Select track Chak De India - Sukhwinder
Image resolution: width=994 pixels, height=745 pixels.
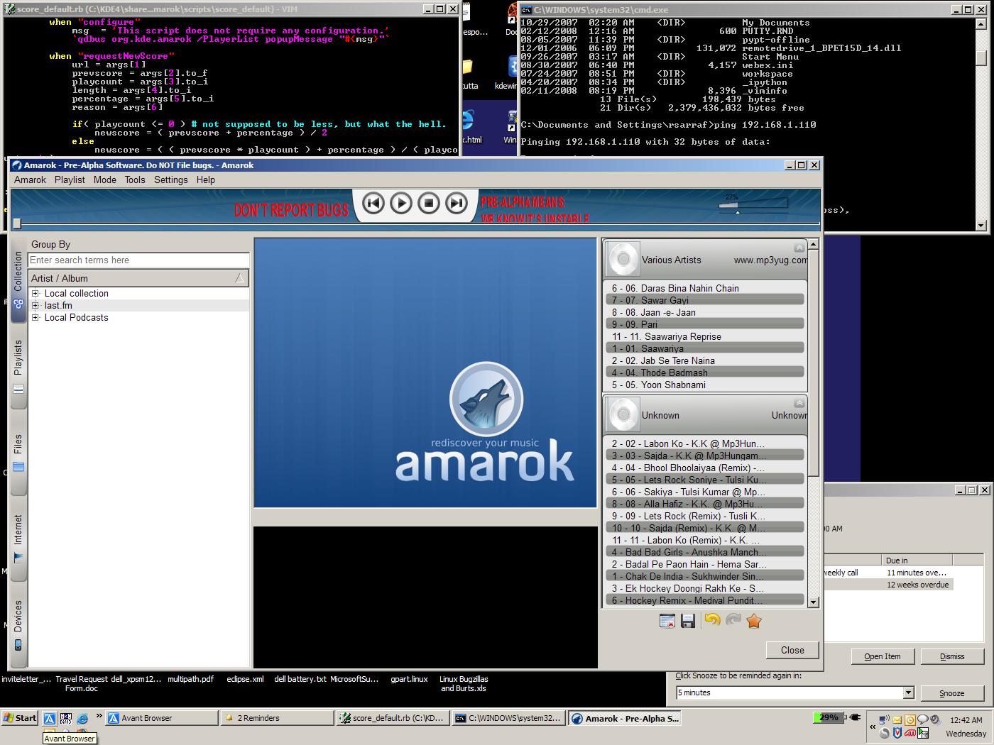(706, 576)
